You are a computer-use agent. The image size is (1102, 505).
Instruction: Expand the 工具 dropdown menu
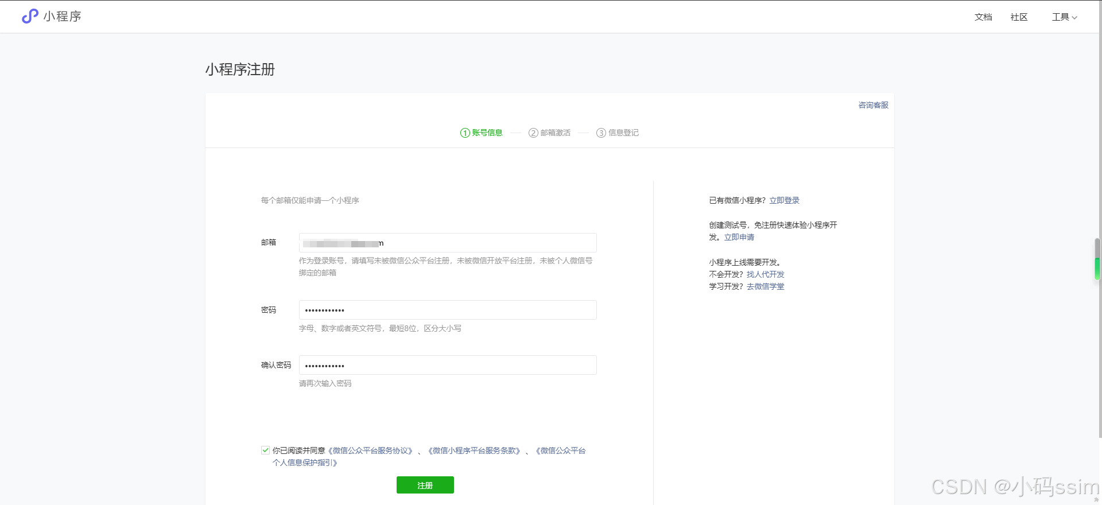click(x=1064, y=17)
